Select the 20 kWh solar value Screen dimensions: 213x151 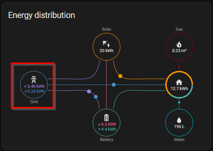pos(106,51)
